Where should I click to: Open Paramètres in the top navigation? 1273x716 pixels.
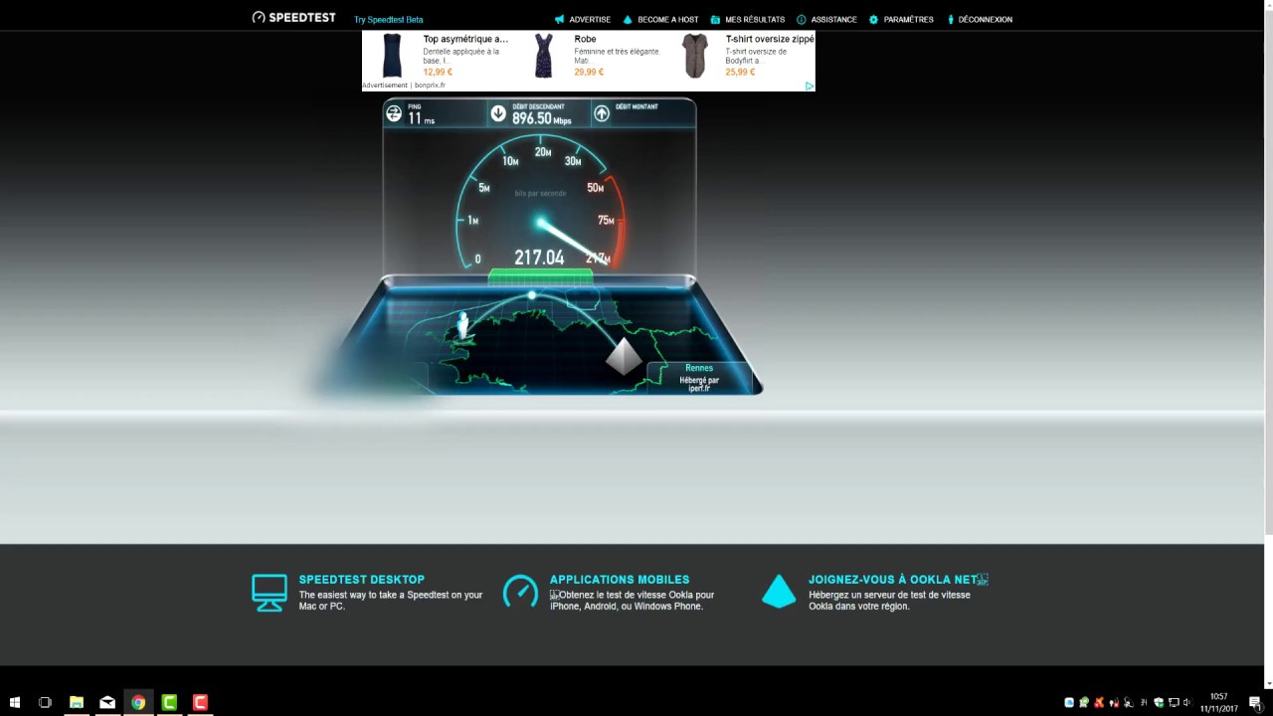pos(901,19)
